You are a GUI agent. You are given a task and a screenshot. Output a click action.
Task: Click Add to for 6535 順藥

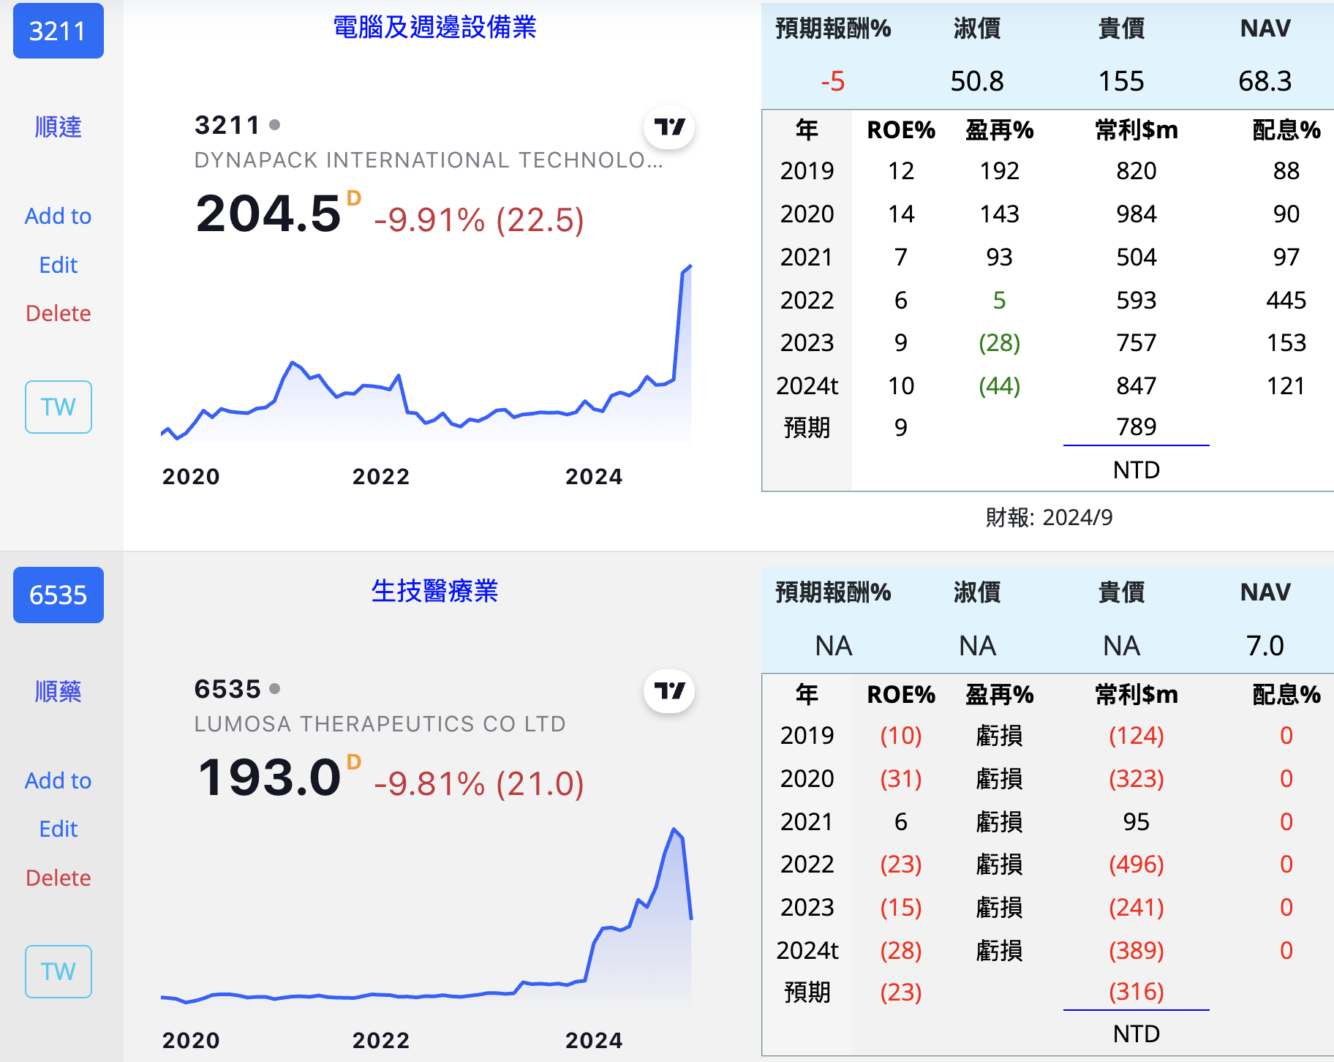point(59,780)
